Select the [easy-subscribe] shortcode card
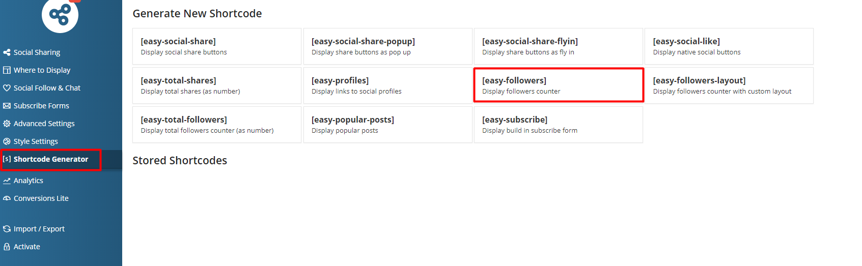This screenshot has width=862, height=266. [559, 125]
